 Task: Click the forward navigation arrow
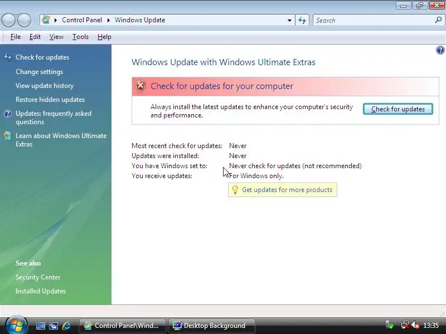pyautogui.click(x=24, y=20)
